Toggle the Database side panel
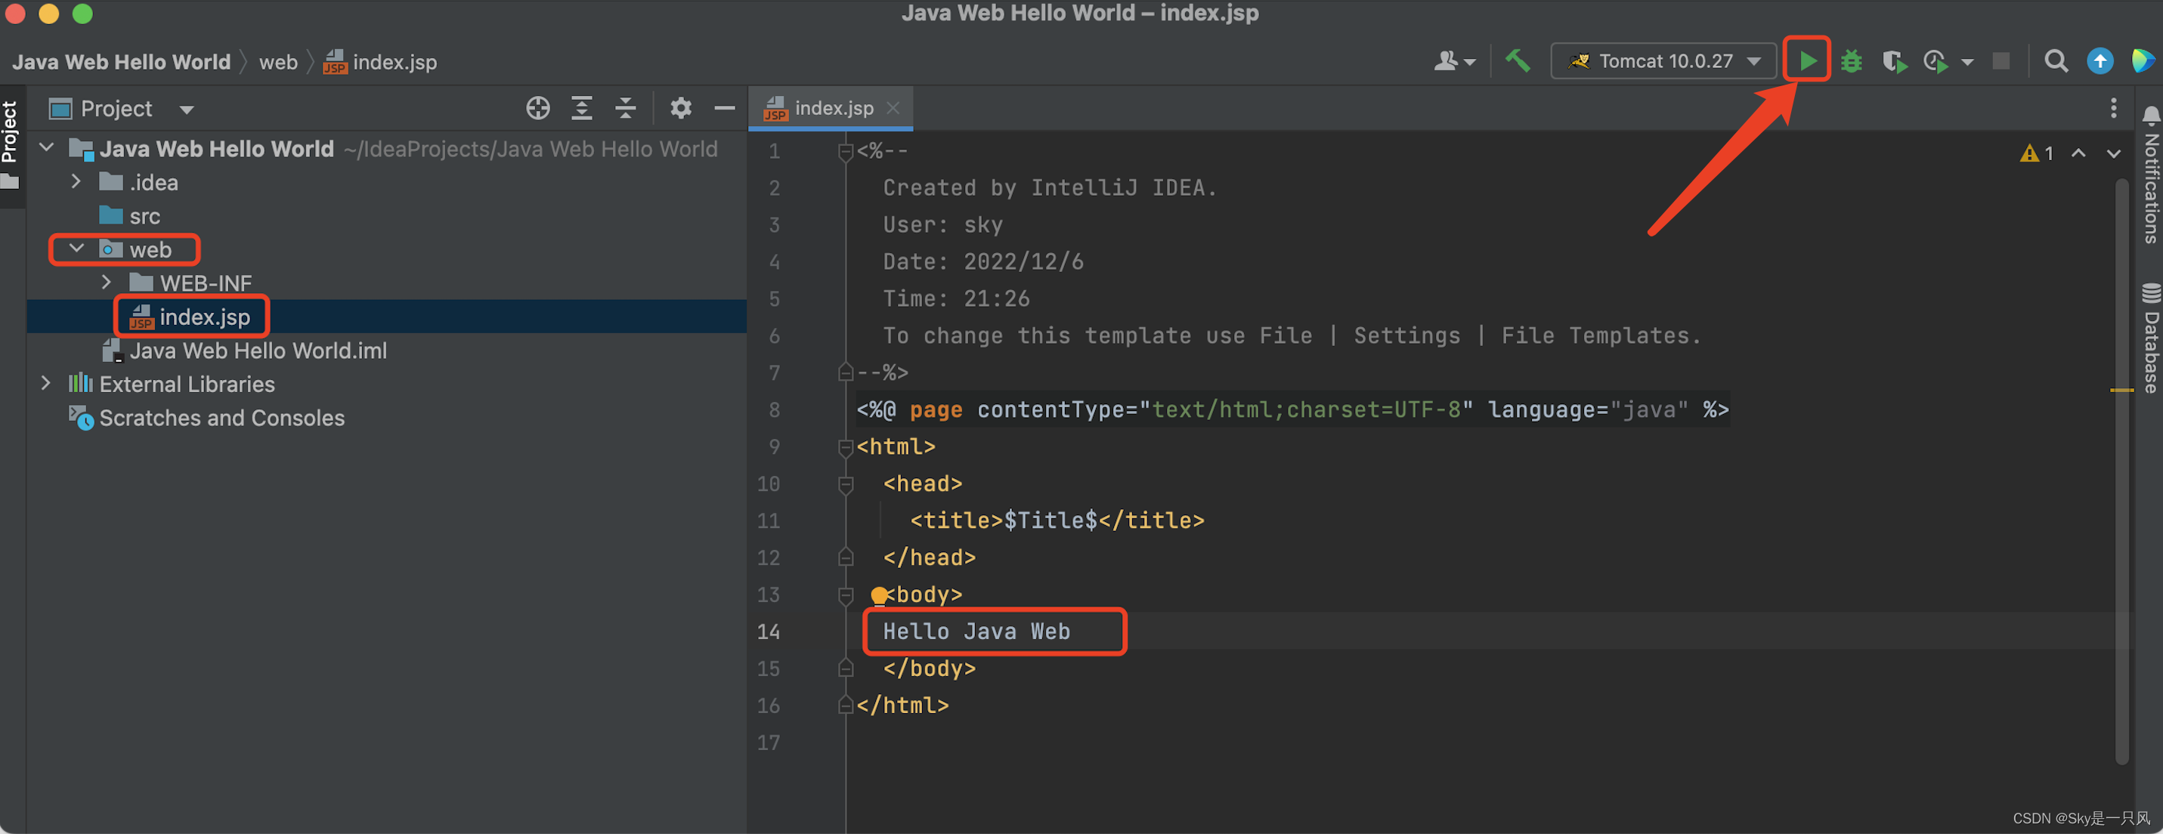 pyautogui.click(x=2150, y=340)
